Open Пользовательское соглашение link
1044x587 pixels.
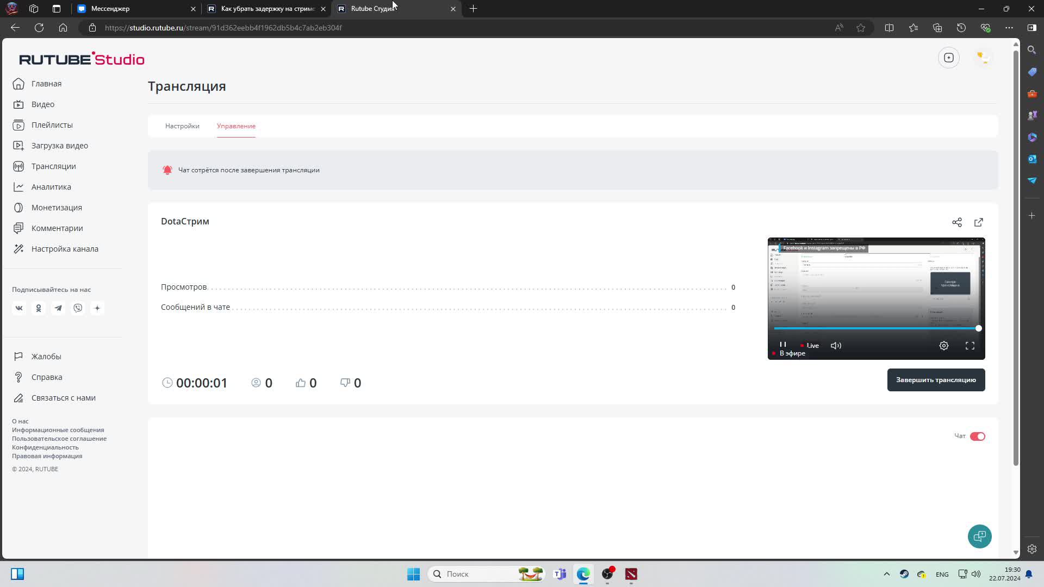pyautogui.click(x=59, y=439)
